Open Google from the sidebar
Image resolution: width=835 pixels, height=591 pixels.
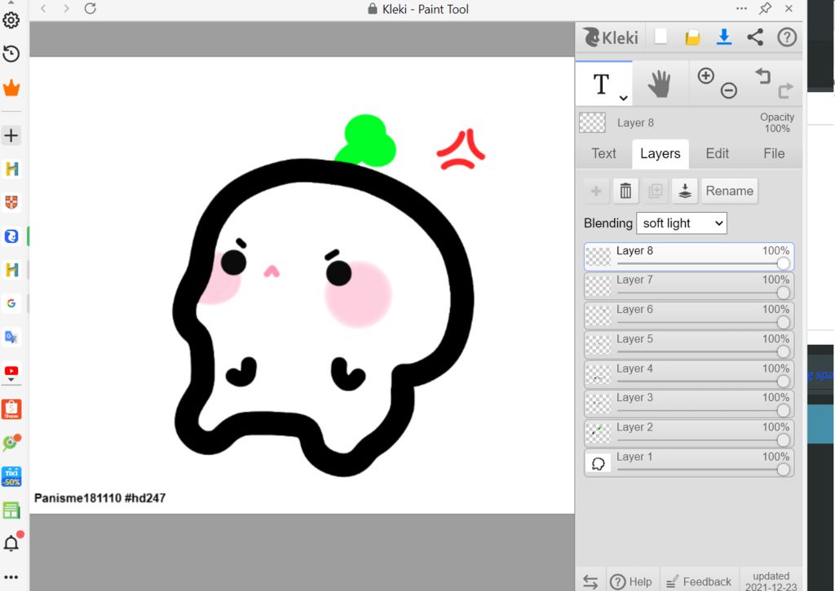coord(11,303)
